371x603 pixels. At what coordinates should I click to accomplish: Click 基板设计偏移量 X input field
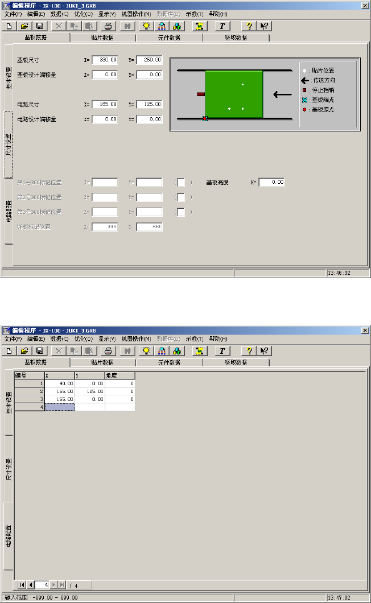(105, 75)
